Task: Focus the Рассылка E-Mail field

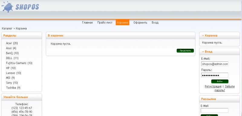Action: 214,111
